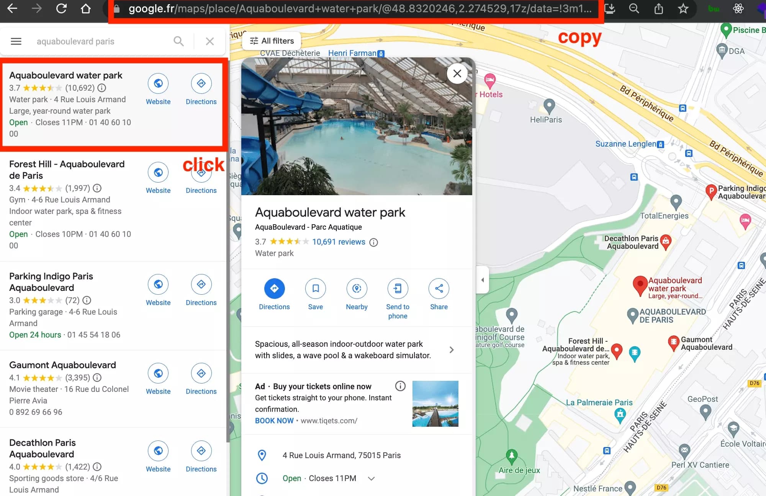766x496 pixels.
Task: Click the review info icon in the place card
Action: coord(373,242)
